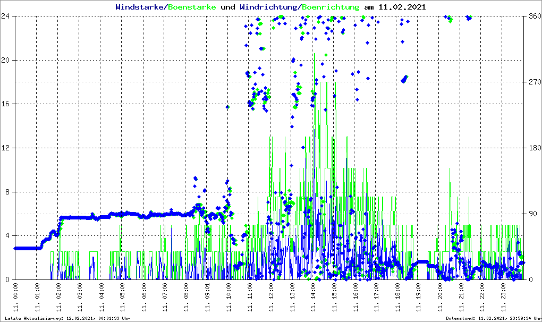Click the date '11.02.2021' in the title
The image size is (542, 322).
coord(402,7)
